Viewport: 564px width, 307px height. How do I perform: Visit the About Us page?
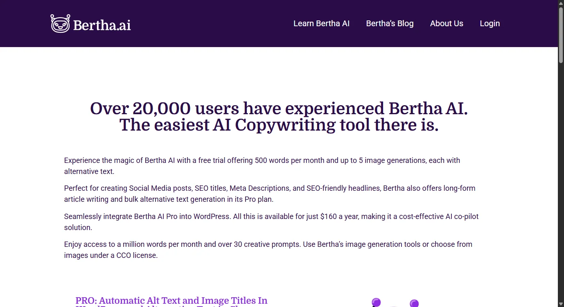click(x=447, y=23)
